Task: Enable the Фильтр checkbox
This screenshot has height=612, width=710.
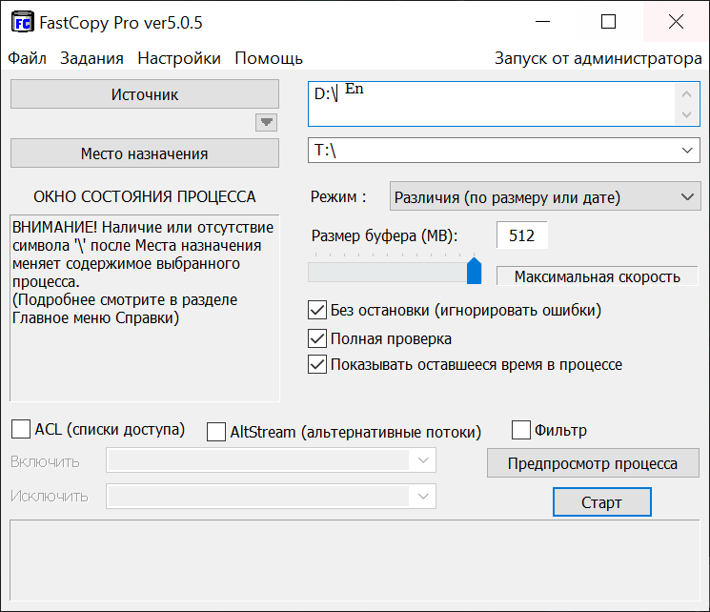Action: (x=521, y=430)
